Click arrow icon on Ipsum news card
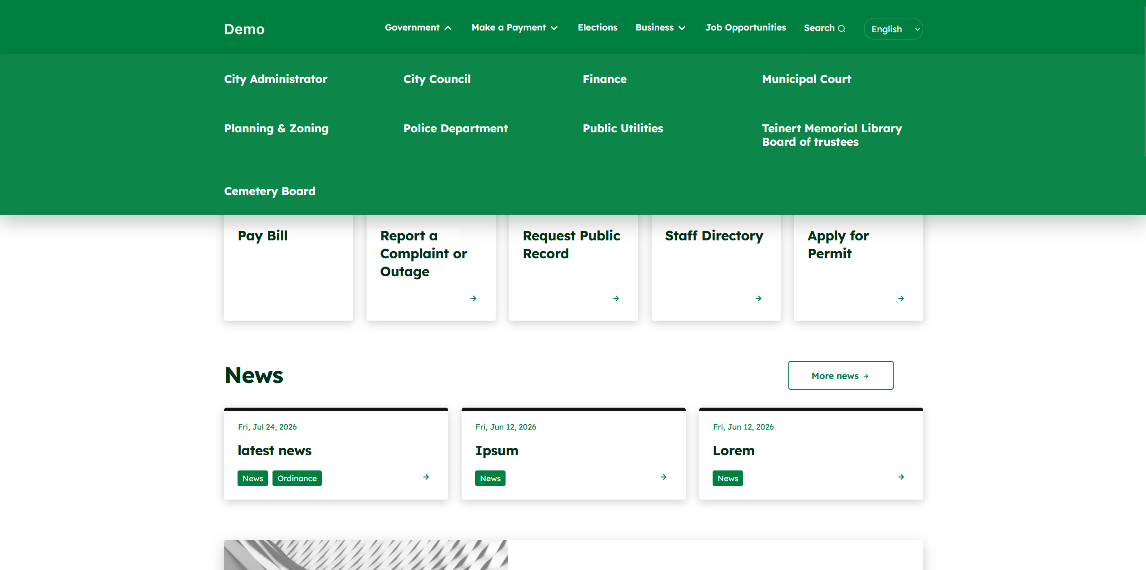Image resolution: width=1146 pixels, height=570 pixels. coord(663,477)
